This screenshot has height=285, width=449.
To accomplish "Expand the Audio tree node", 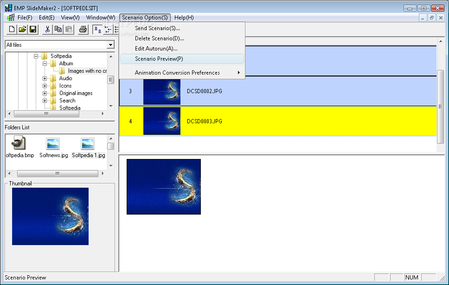I will [45, 78].
